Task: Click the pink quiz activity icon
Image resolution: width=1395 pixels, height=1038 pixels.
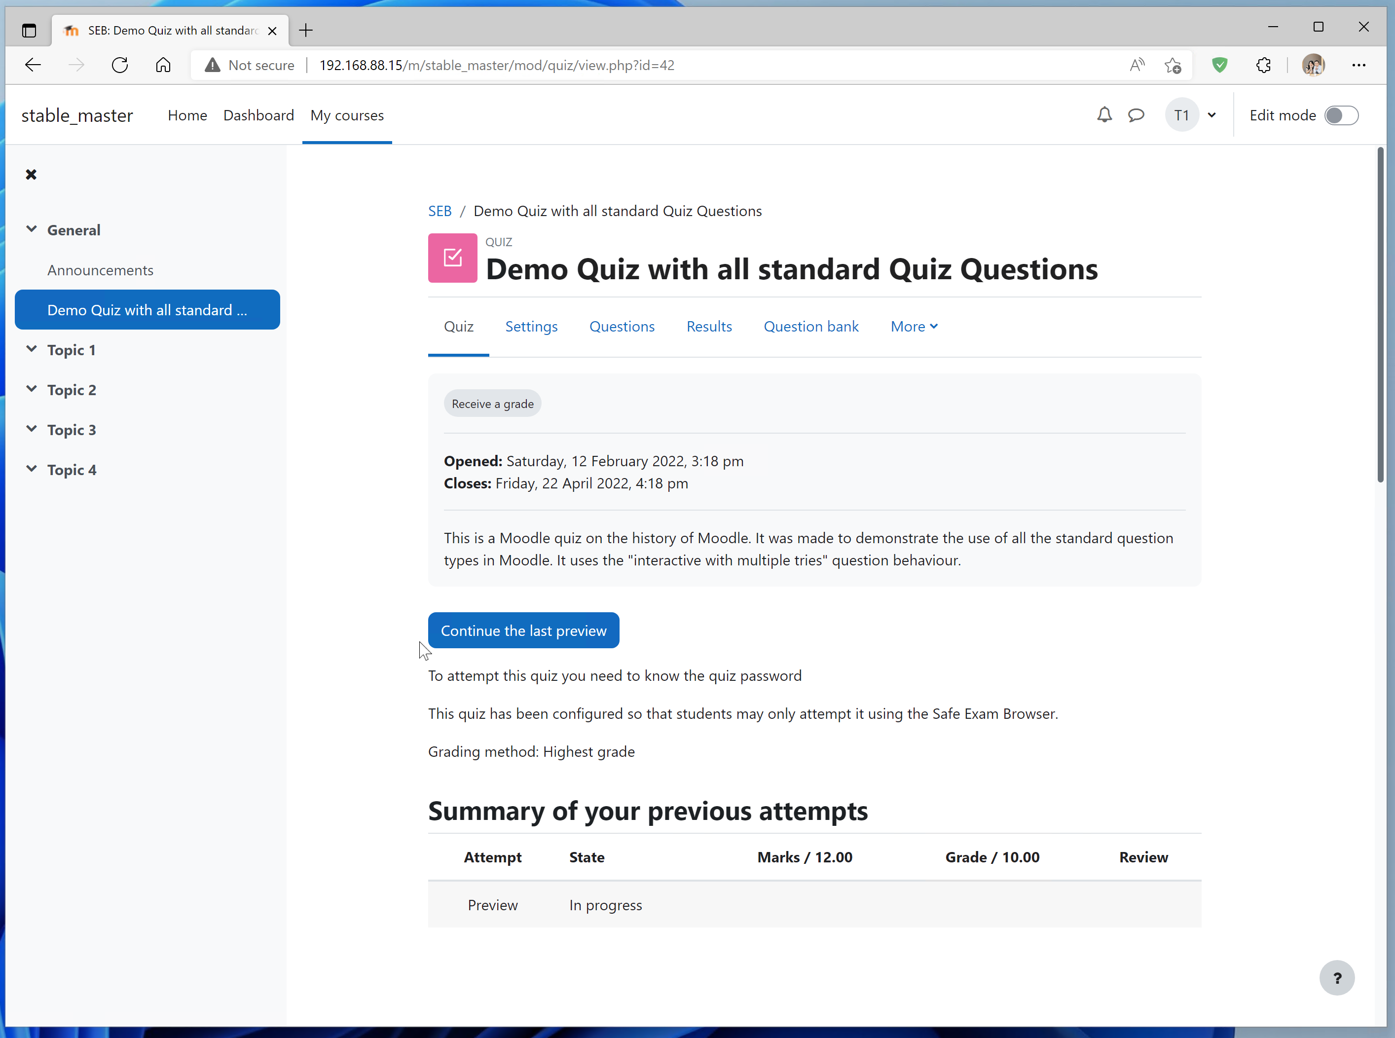Action: coord(452,258)
